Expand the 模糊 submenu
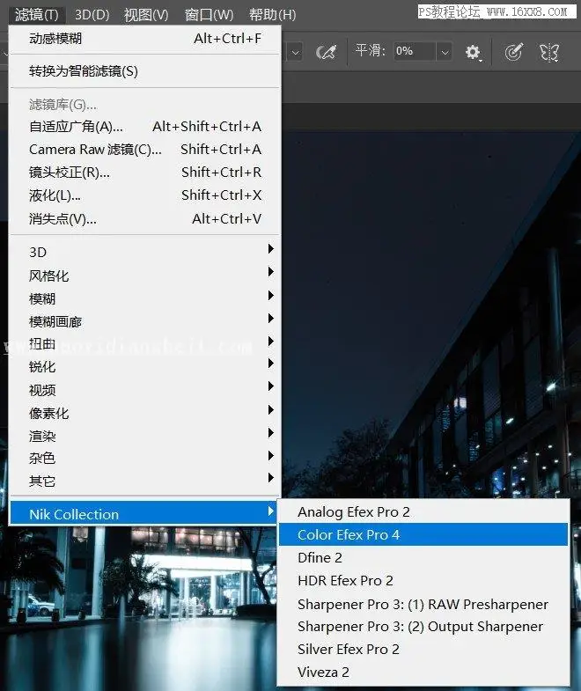The image size is (581, 691). (x=145, y=298)
